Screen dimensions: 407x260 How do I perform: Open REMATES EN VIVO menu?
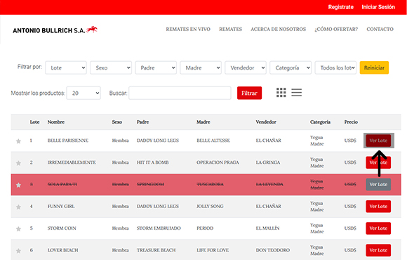tap(188, 29)
